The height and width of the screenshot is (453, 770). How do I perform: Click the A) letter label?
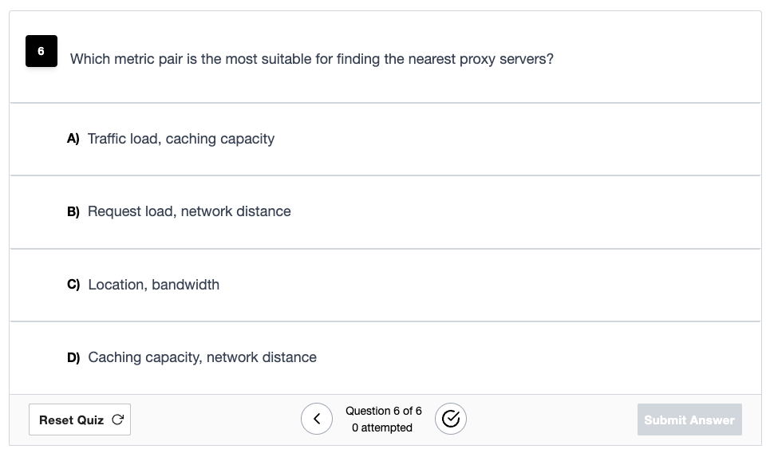73,139
